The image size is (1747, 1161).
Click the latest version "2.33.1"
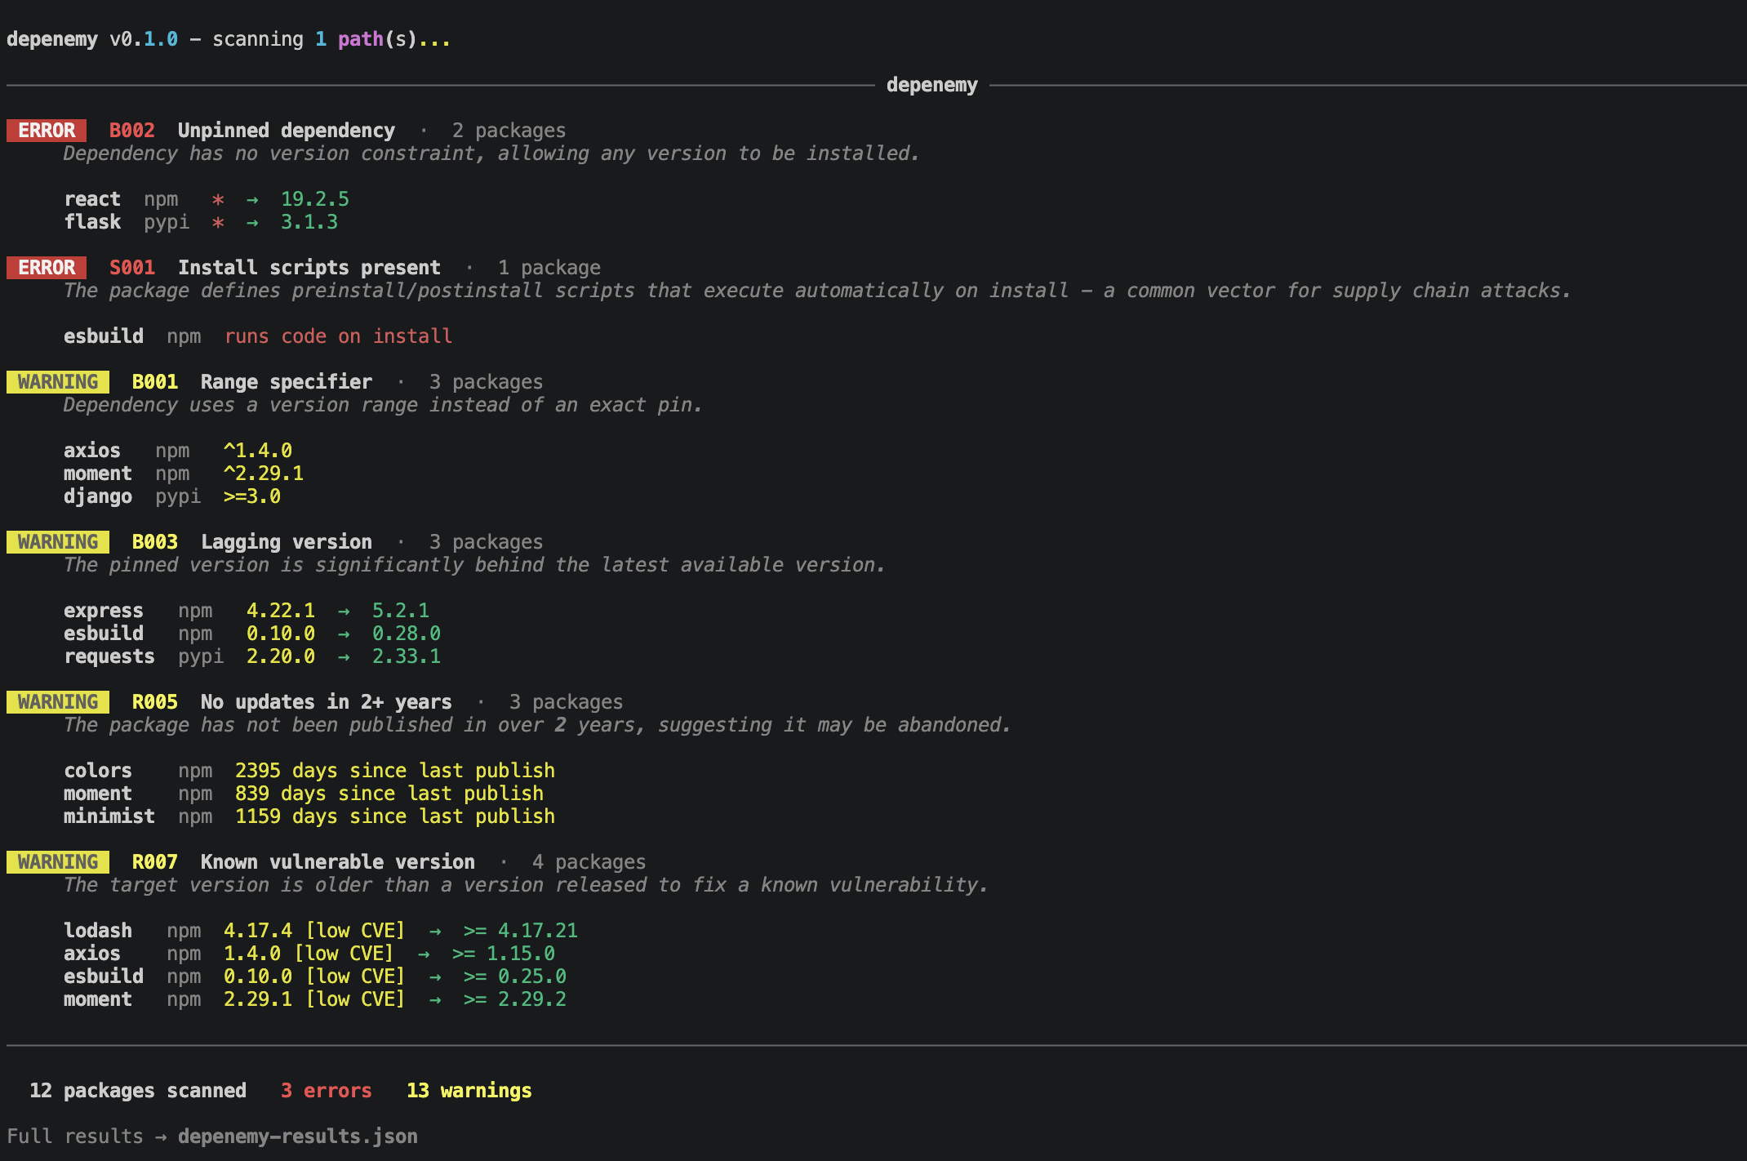tap(407, 656)
